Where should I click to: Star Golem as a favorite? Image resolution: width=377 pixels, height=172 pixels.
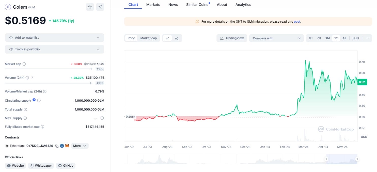point(90,7)
